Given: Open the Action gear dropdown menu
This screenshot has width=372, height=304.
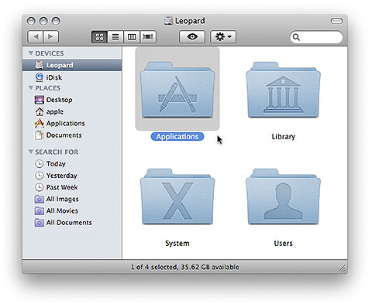Looking at the screenshot, I should (x=223, y=37).
